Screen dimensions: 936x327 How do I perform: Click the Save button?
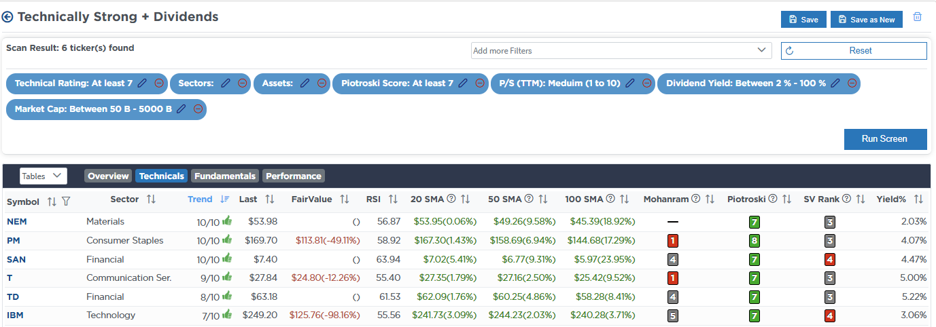point(803,20)
